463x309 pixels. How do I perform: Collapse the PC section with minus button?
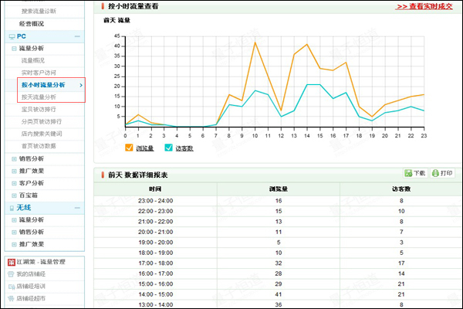coord(76,36)
